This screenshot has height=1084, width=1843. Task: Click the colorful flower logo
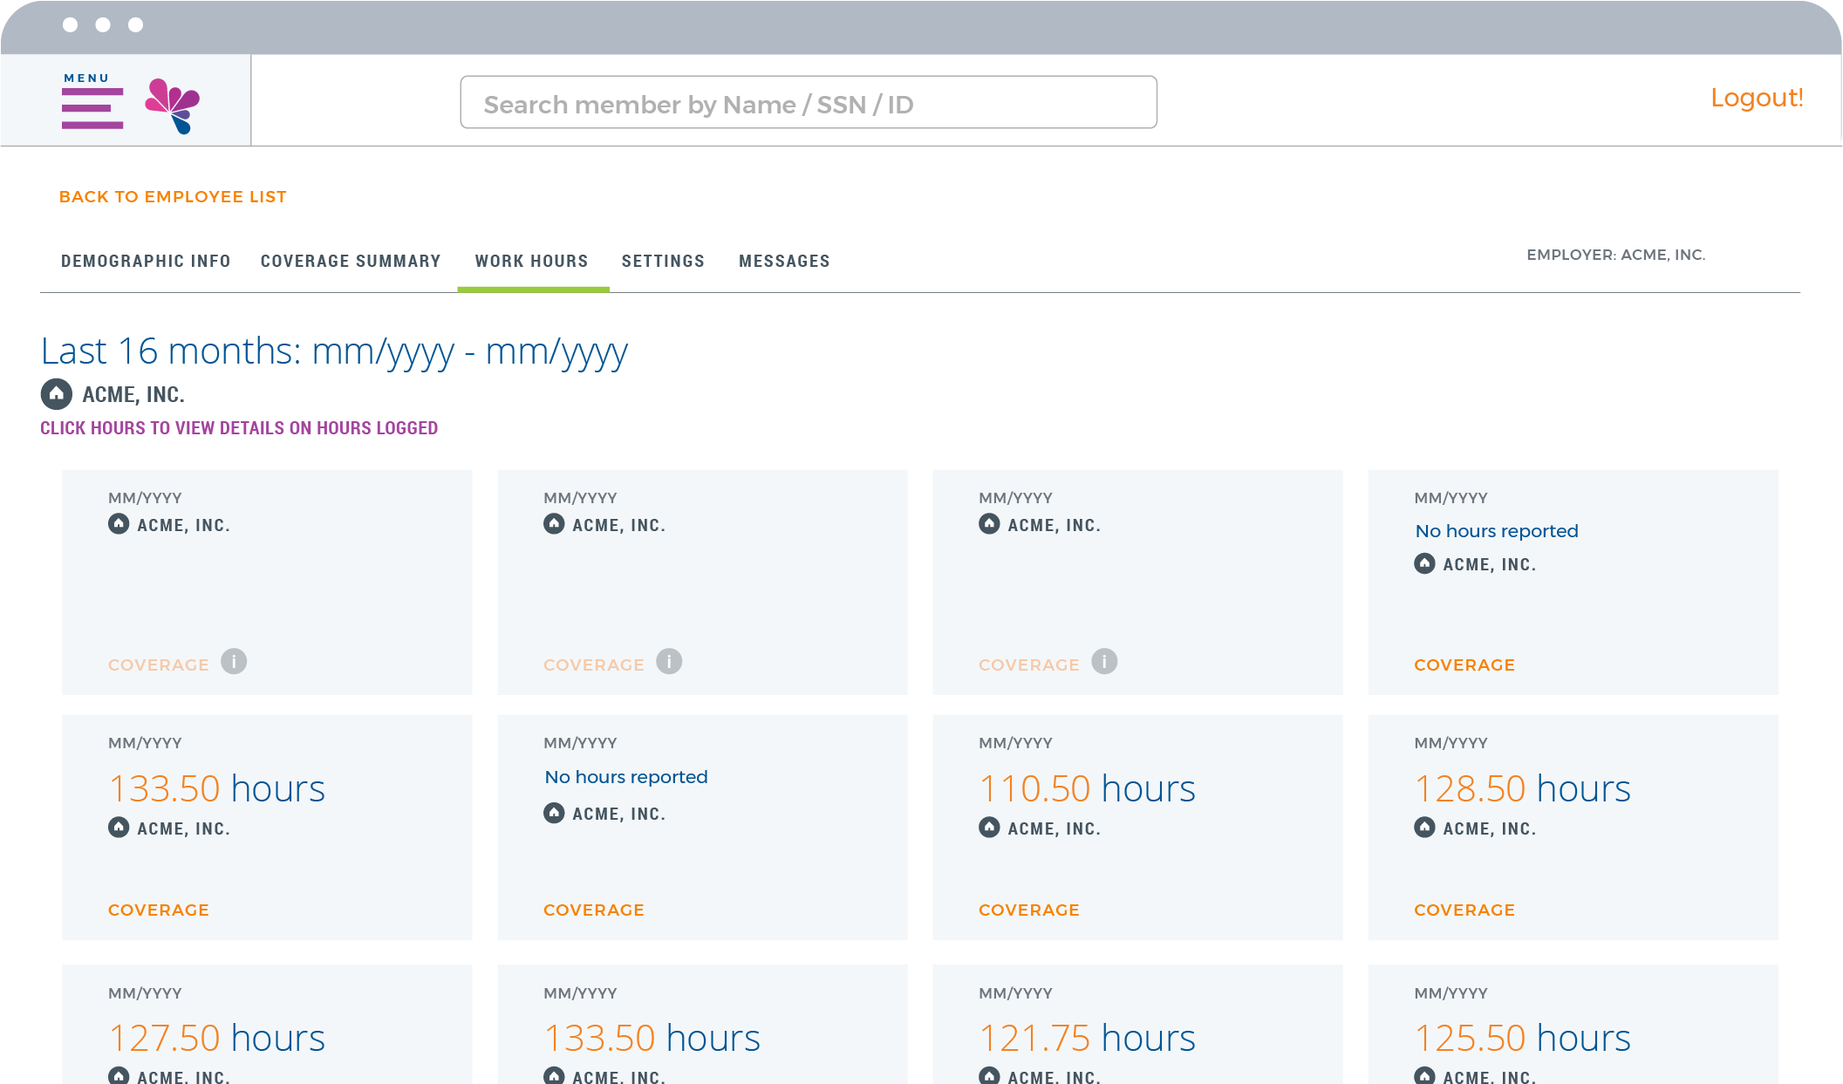[173, 106]
